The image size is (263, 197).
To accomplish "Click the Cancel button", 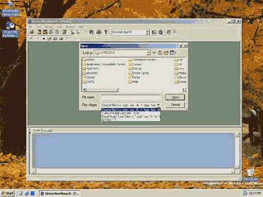I will tap(175, 105).
